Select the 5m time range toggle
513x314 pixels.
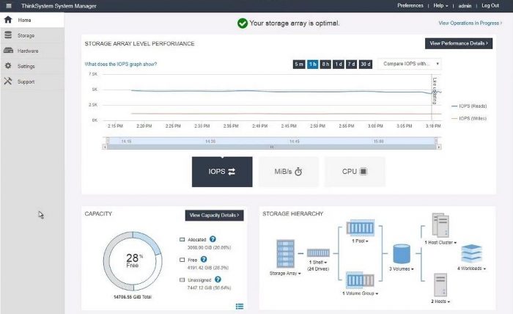299,65
